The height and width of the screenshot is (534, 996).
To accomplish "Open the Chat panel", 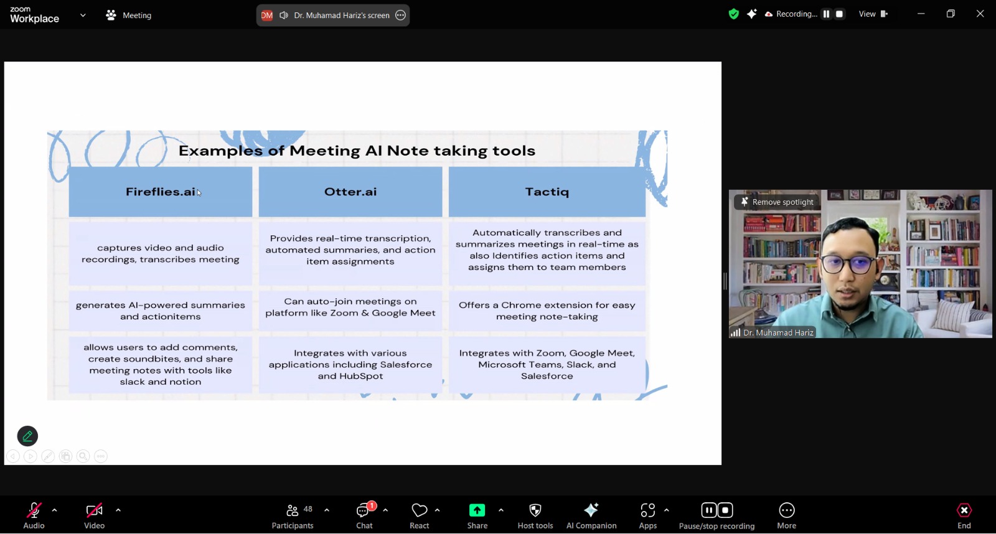I will (364, 515).
